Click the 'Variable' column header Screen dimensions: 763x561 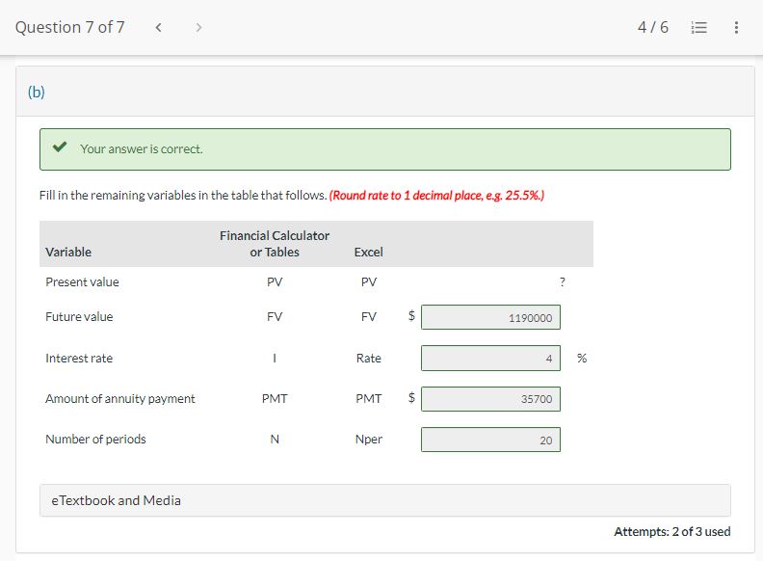point(68,252)
